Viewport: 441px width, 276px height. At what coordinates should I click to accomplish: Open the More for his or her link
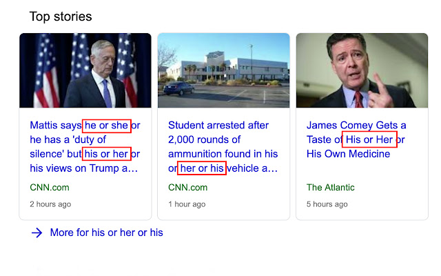[x=106, y=233]
